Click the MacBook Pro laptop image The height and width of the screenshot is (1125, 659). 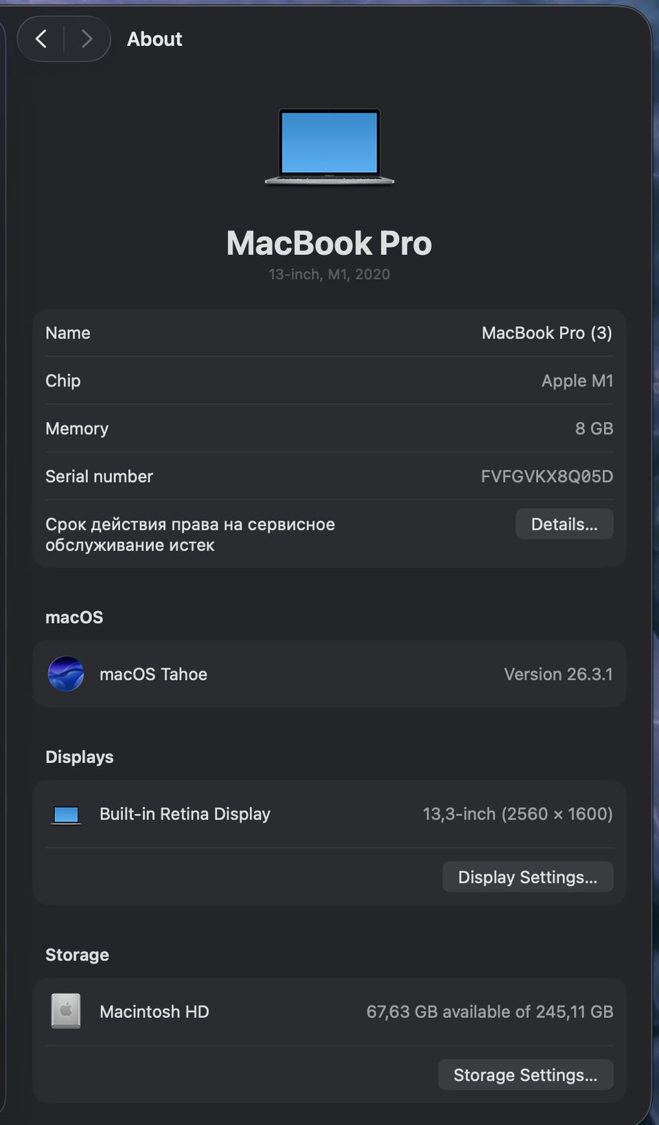[x=329, y=146]
